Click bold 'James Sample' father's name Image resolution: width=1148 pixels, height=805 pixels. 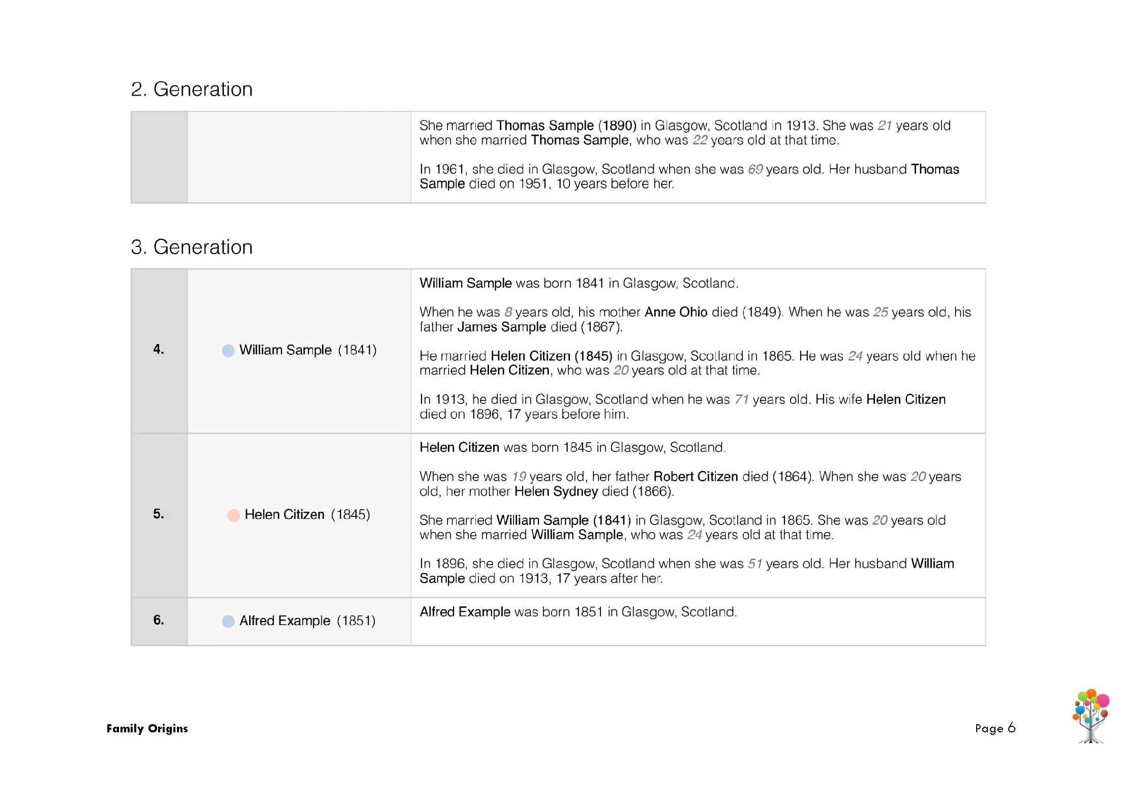pyautogui.click(x=501, y=327)
